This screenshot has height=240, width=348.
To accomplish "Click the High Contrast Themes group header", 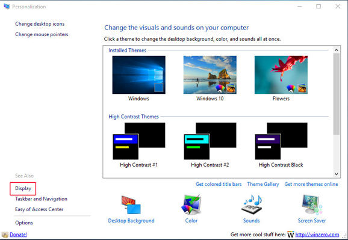I will (x=134, y=117).
